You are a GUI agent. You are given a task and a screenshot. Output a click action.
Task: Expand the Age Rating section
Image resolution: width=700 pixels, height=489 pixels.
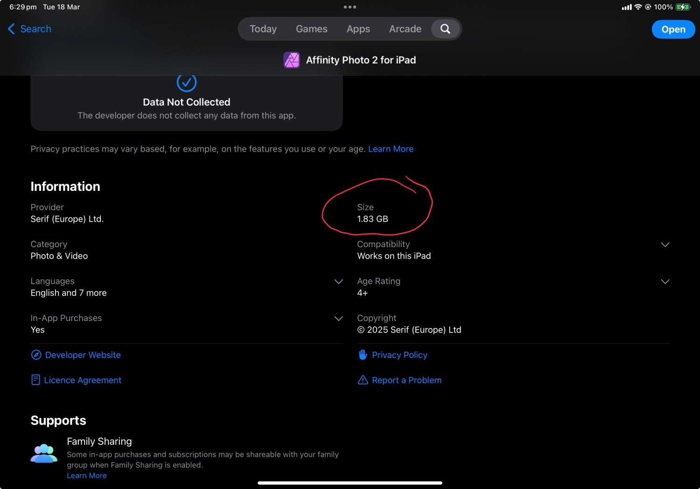click(x=665, y=281)
